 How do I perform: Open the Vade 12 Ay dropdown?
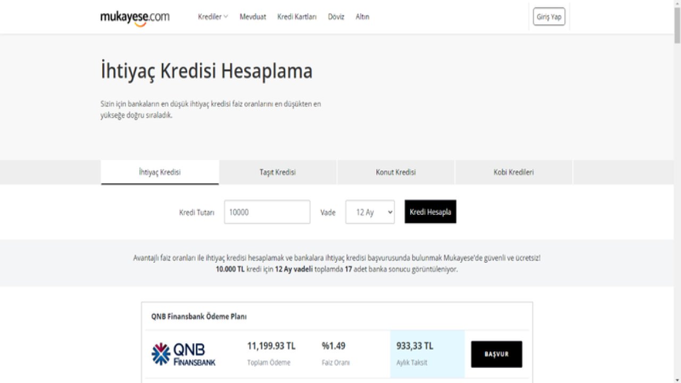[x=370, y=212]
